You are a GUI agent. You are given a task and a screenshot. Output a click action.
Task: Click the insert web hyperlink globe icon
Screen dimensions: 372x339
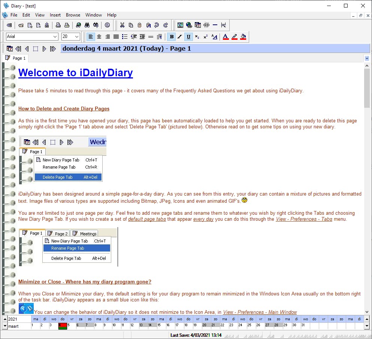pos(189,25)
